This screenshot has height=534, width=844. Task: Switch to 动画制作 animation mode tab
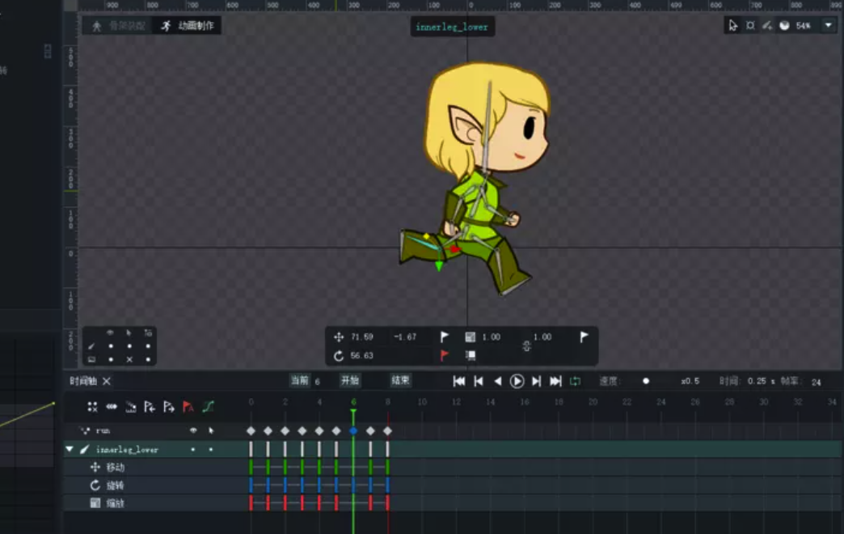(188, 26)
